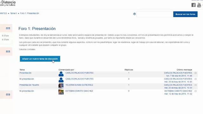Viewport: 203px width, 114px height.
Task: Click Añadir un nuevo tema de discusión
Action: [x=40, y=59]
